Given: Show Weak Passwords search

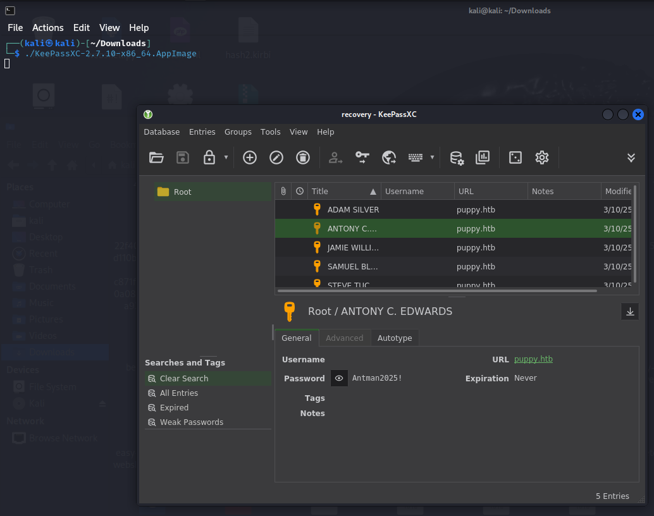Looking at the screenshot, I should 208,422.
